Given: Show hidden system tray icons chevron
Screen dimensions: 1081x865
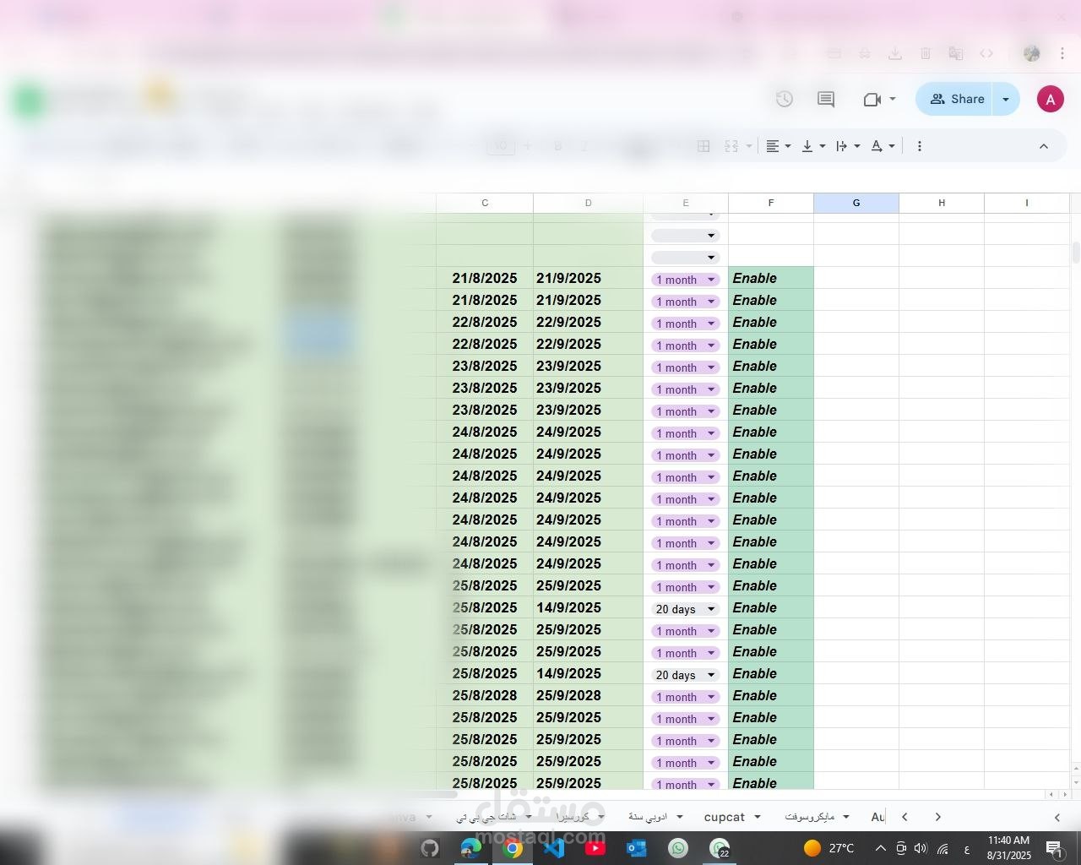Looking at the screenshot, I should coord(880,848).
